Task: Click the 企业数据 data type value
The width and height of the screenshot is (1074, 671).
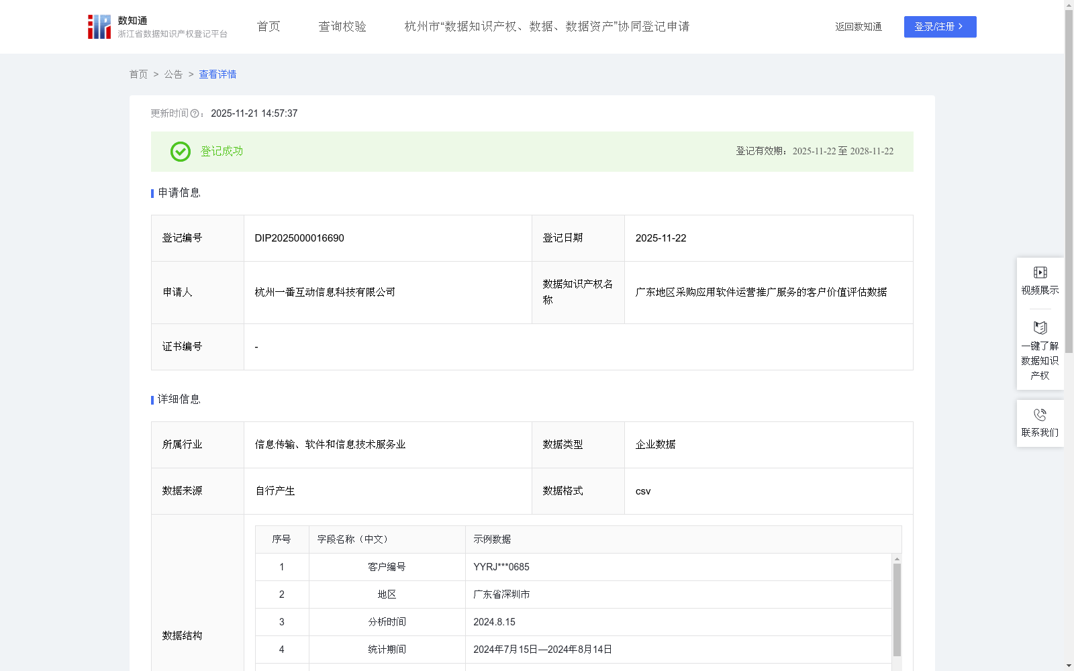Action: coord(656,445)
